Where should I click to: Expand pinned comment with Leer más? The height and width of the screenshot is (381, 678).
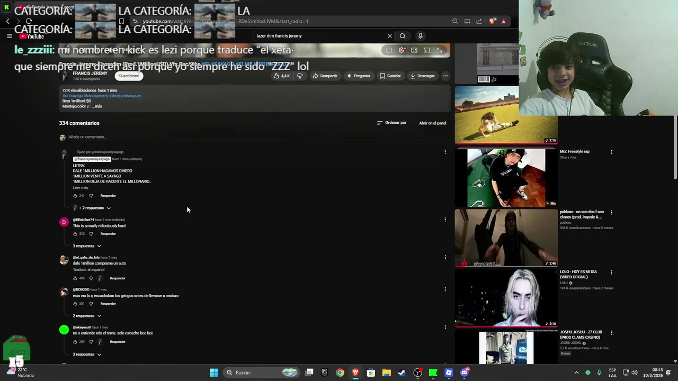[x=81, y=188]
